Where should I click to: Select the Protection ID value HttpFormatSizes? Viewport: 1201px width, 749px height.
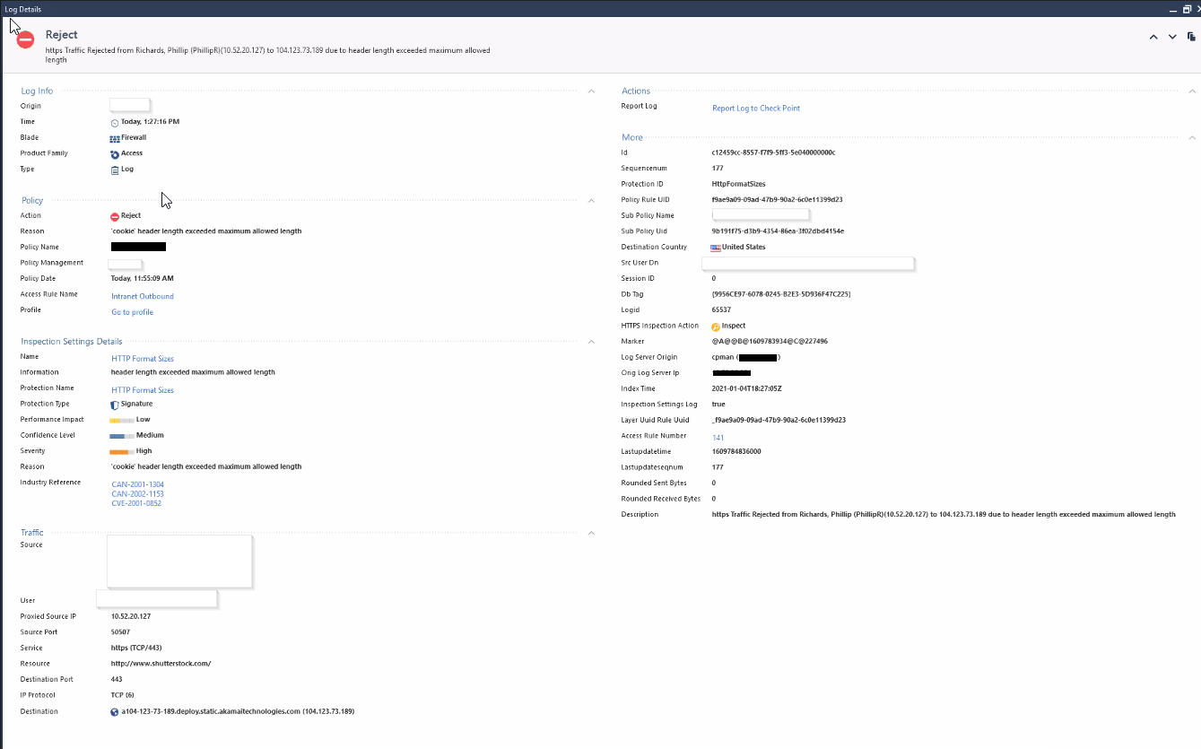(738, 184)
